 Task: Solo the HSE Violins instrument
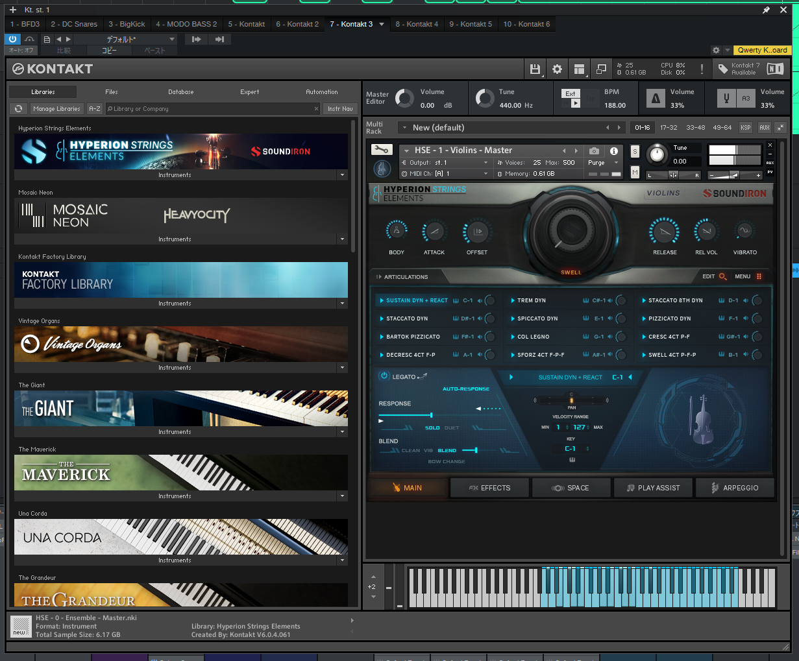[x=635, y=151]
